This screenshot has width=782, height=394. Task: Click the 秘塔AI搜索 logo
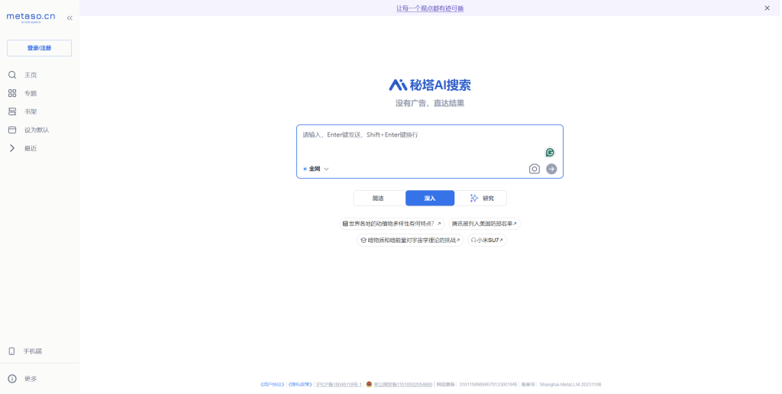coord(430,85)
